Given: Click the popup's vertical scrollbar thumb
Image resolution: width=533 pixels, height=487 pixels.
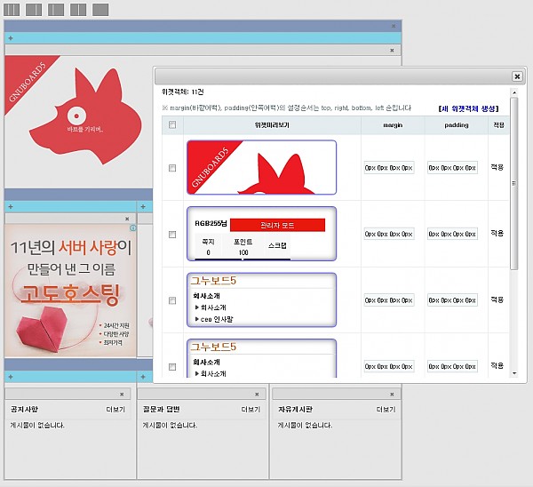Looking at the screenshot, I should [514, 184].
